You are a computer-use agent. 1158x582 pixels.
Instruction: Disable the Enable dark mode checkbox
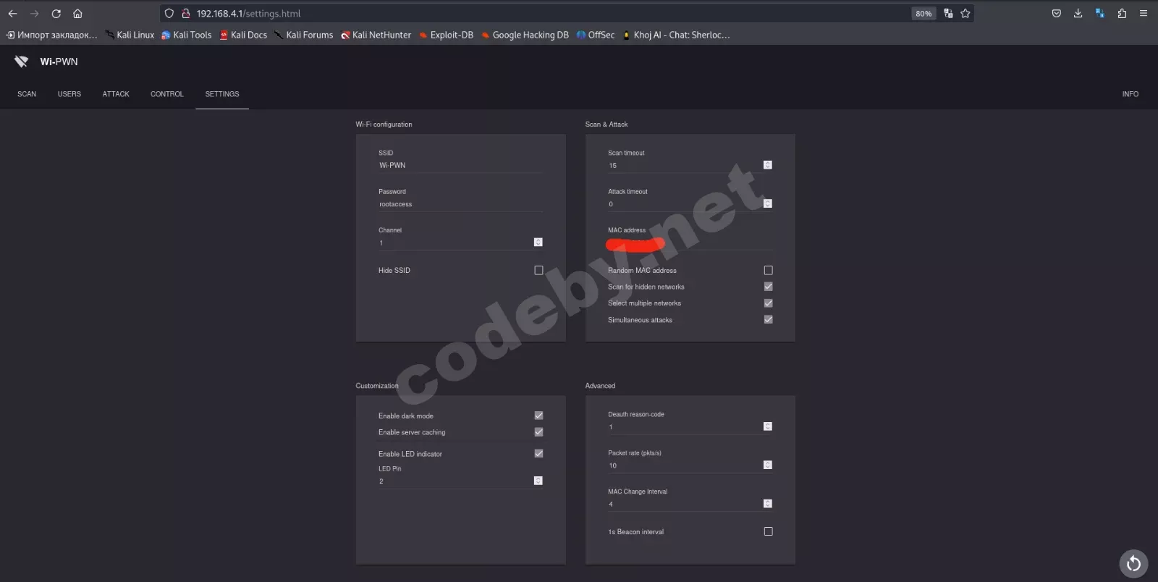538,416
